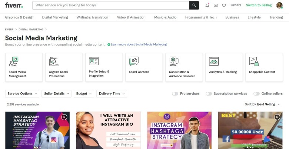
Task: Open the messages envelope icon
Action: tap(216, 5)
